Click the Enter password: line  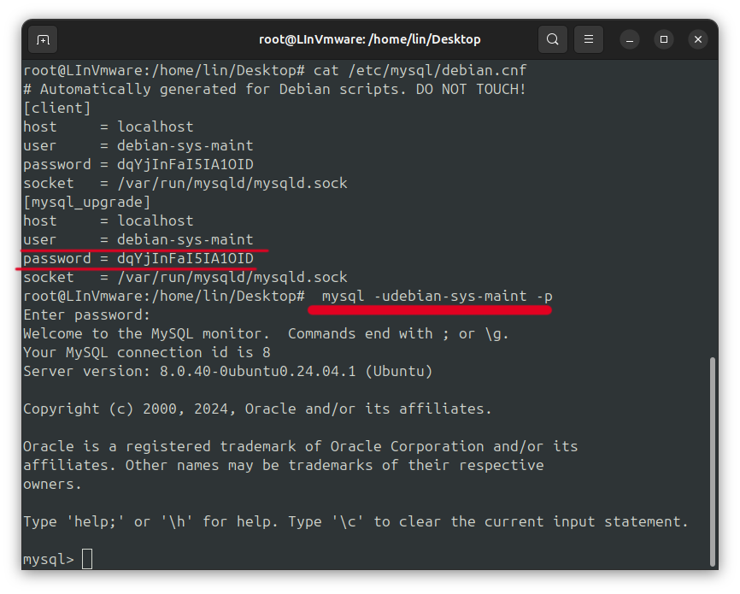(86, 315)
